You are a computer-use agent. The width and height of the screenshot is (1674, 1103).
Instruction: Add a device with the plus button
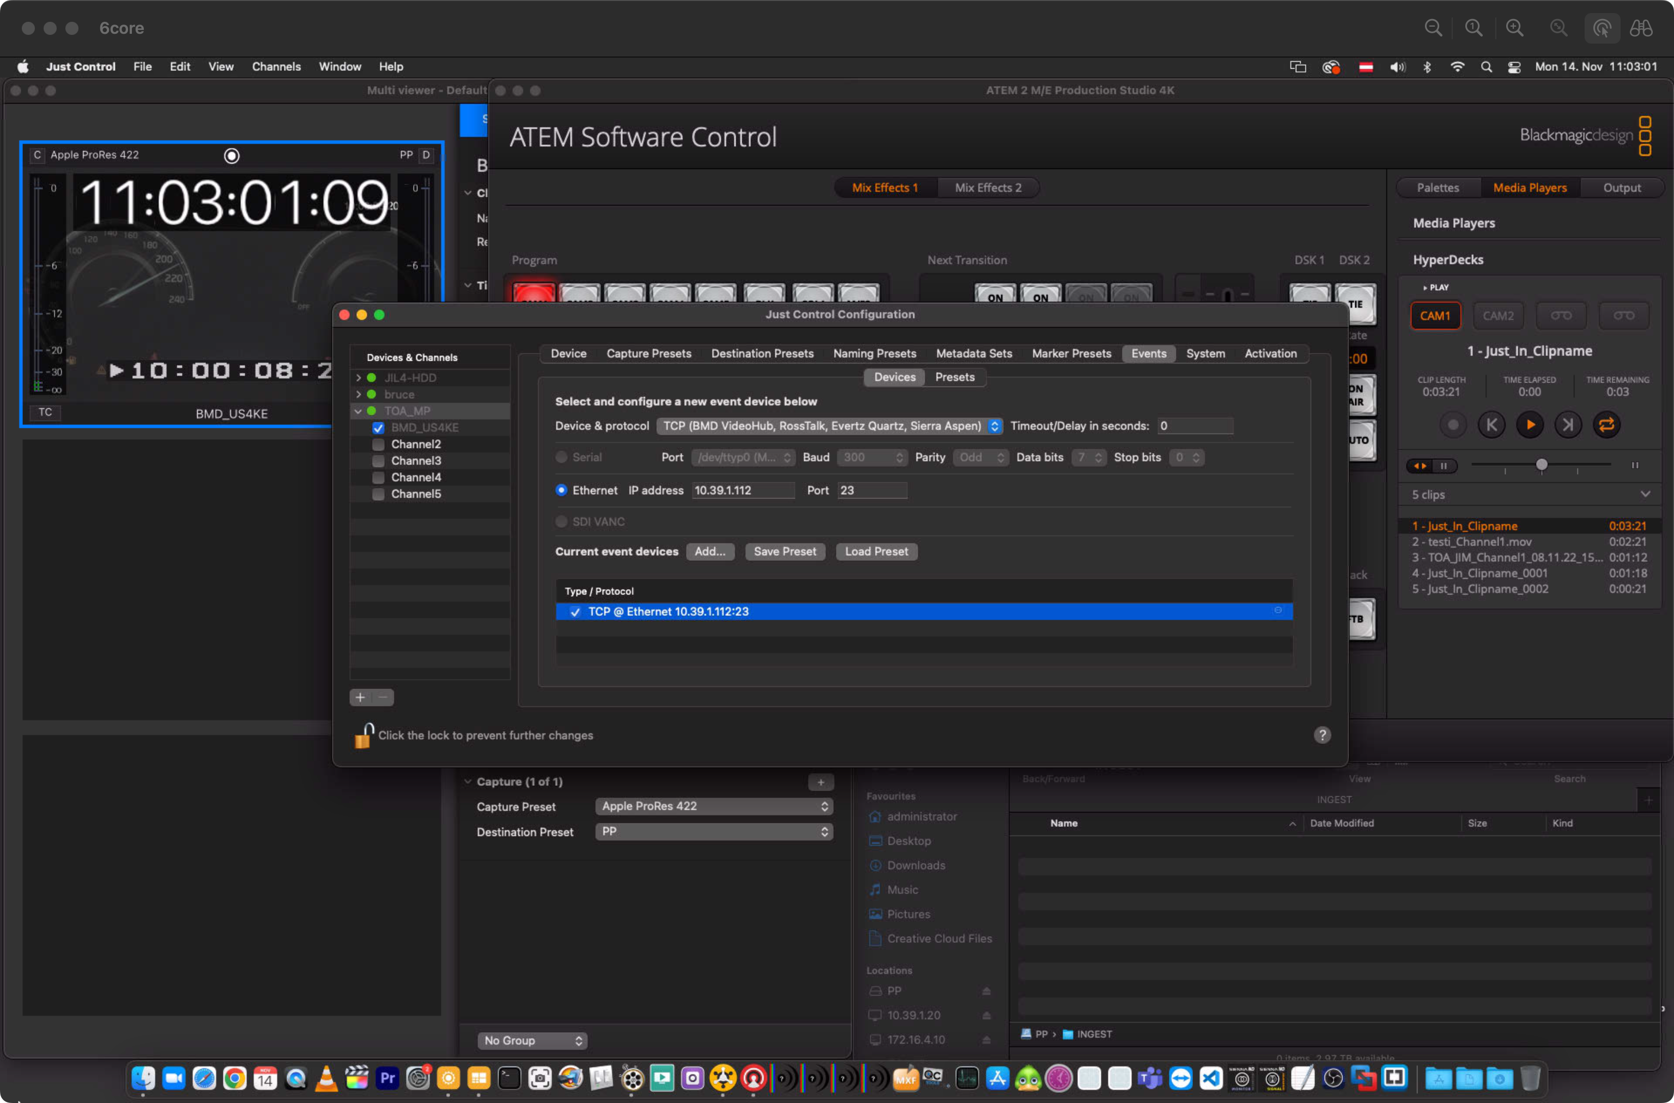tap(360, 696)
